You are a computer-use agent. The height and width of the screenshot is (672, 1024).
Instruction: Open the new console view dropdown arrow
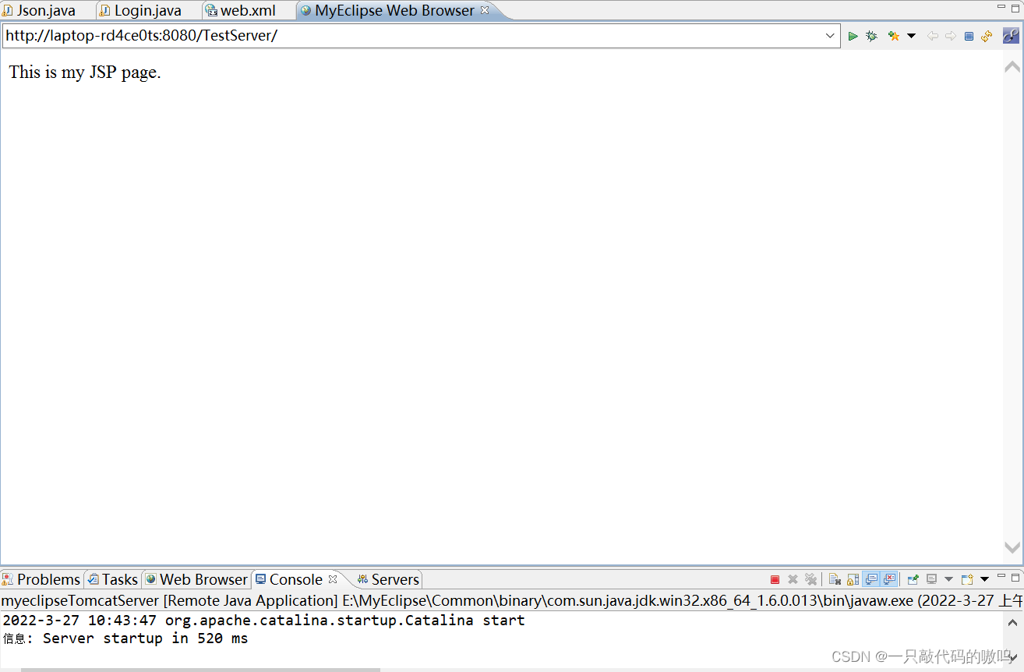point(984,579)
